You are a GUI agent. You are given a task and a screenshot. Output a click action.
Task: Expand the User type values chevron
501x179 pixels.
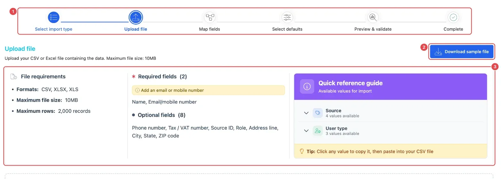coord(306,131)
